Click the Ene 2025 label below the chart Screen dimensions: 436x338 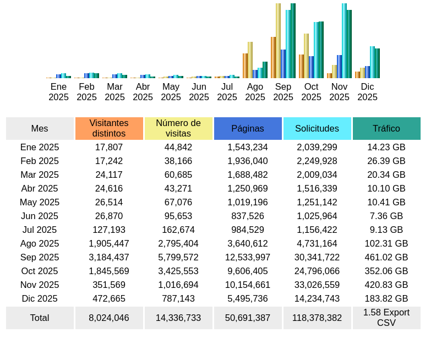(x=58, y=92)
